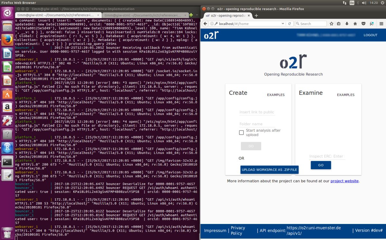Image resolution: width=386 pixels, height=240 pixels.
Task: Add a new terminal tab with green plus
Action: [x=191, y=15]
